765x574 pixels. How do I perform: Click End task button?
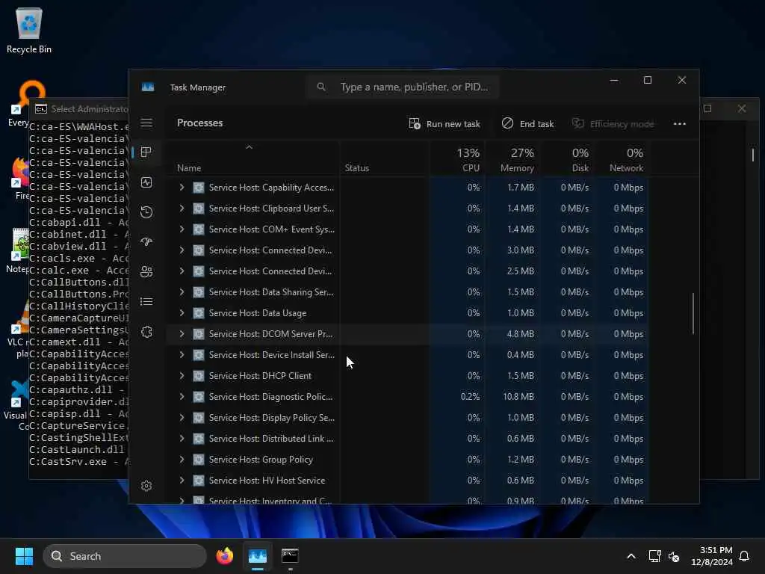click(528, 123)
